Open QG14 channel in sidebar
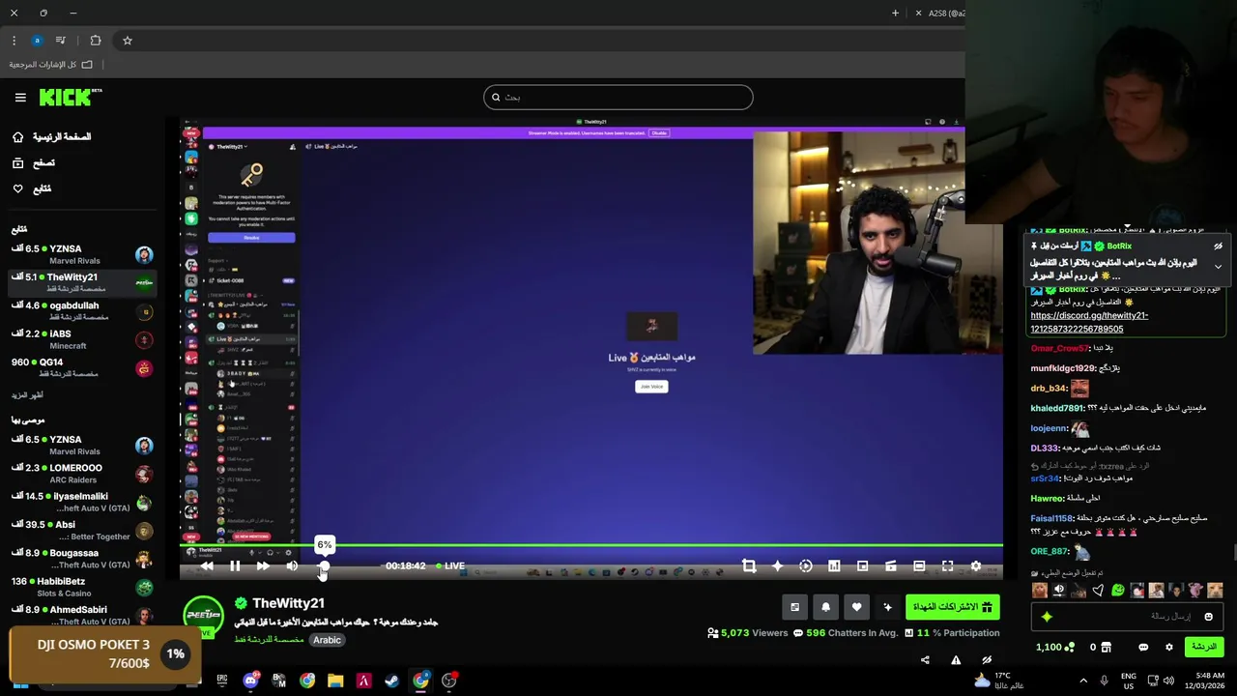The image size is (1237, 696). pos(82,367)
